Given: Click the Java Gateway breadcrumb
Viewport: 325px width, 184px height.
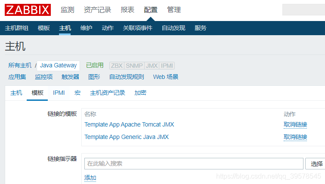Looking at the screenshot, I should (58, 66).
